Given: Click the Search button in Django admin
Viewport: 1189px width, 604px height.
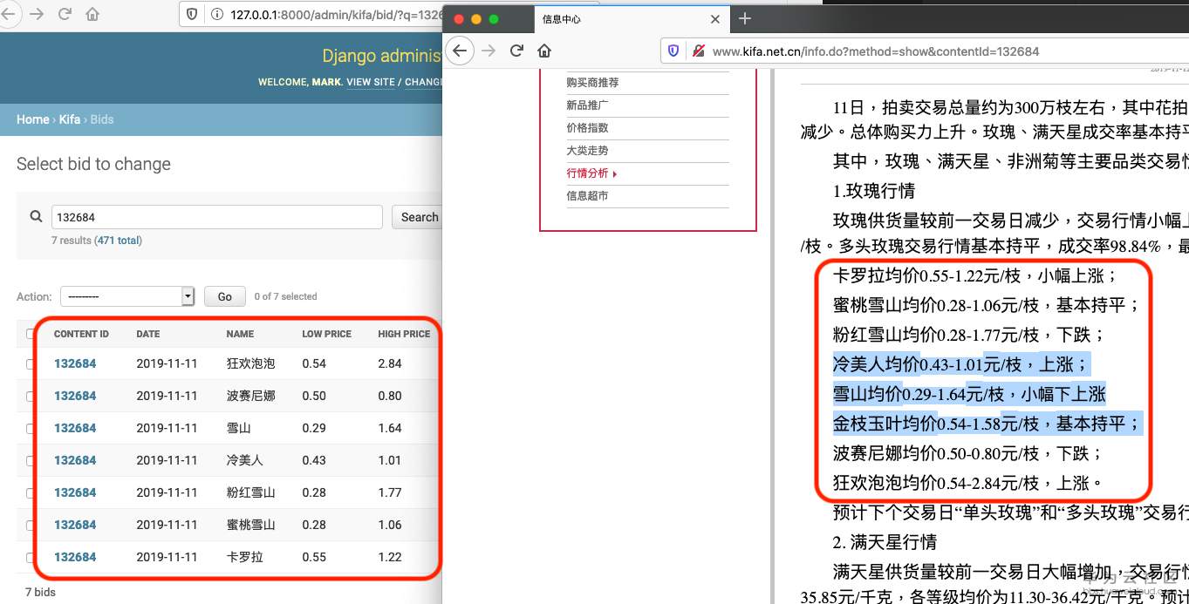Looking at the screenshot, I should coord(419,217).
